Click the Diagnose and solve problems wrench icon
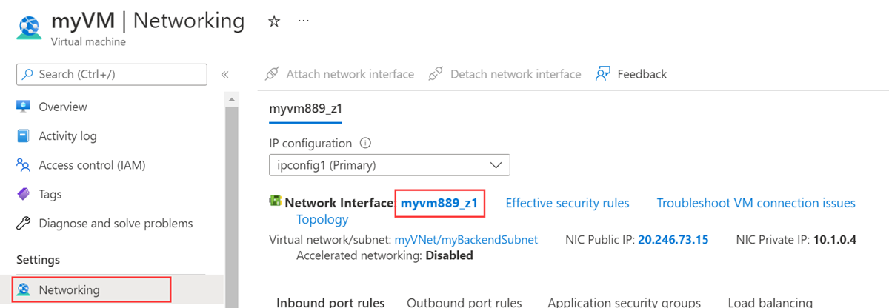This screenshot has height=308, width=889. pos(23,223)
